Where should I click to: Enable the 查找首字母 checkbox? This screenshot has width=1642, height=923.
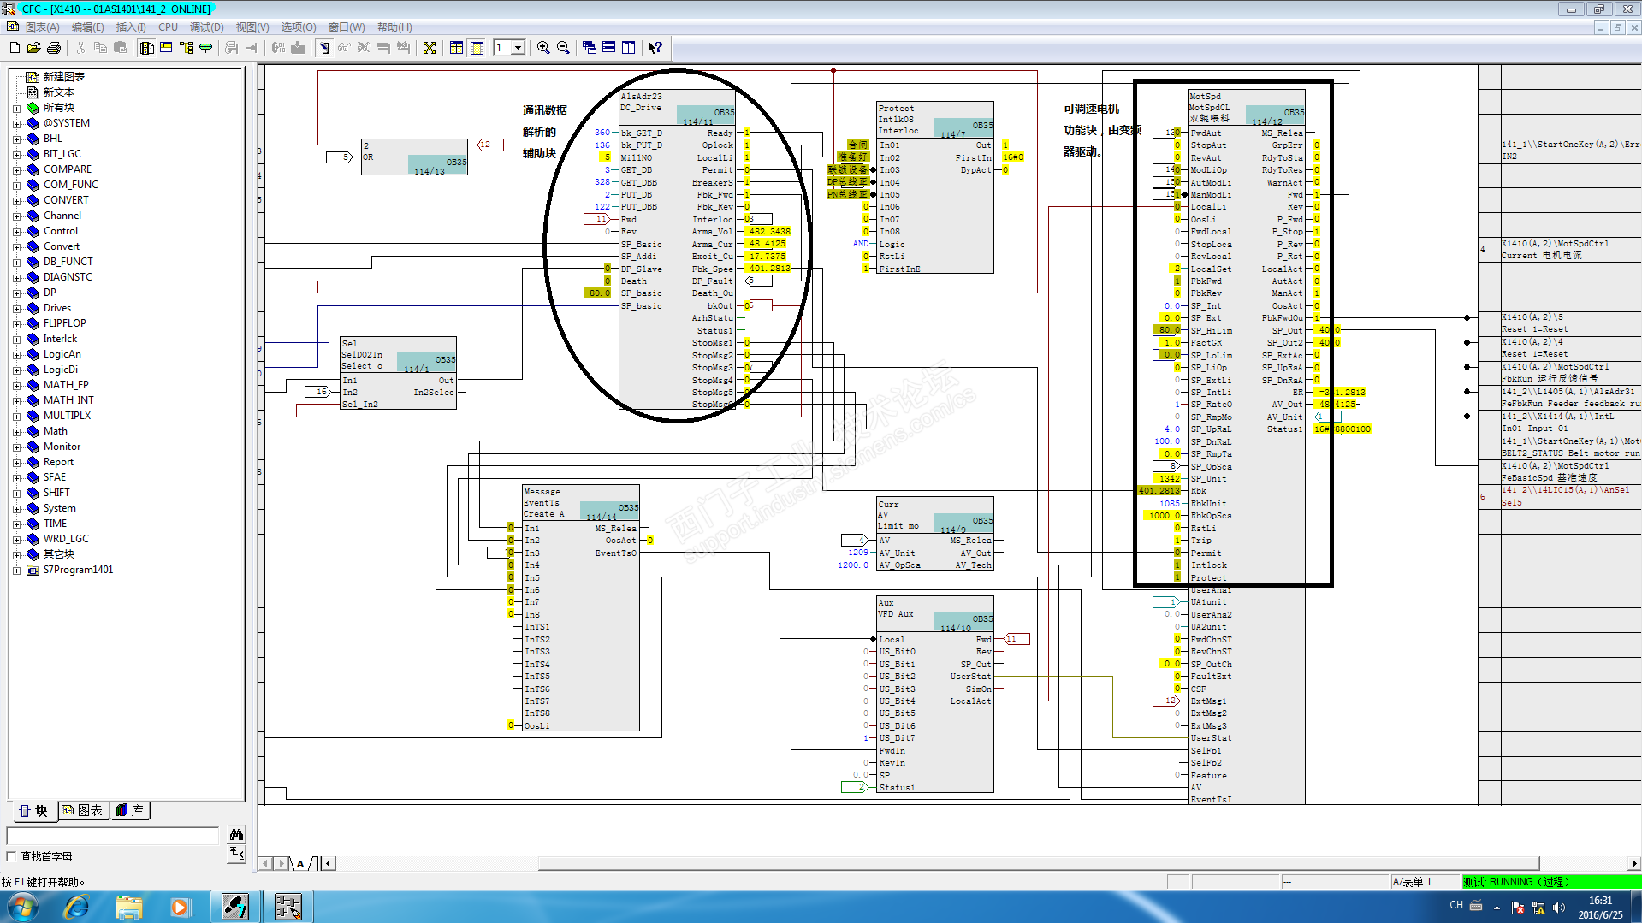(12, 856)
